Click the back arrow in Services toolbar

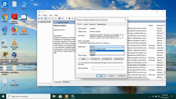pos(39,18)
